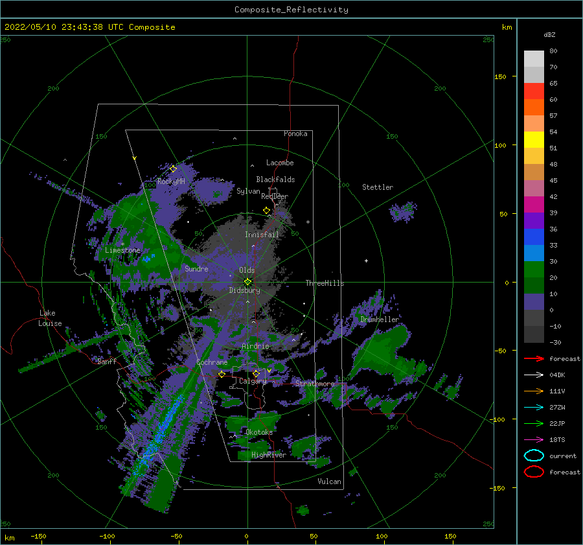Screen dimensions: 583x545
Task: Click the Lake Louise label
Action: coord(50,318)
